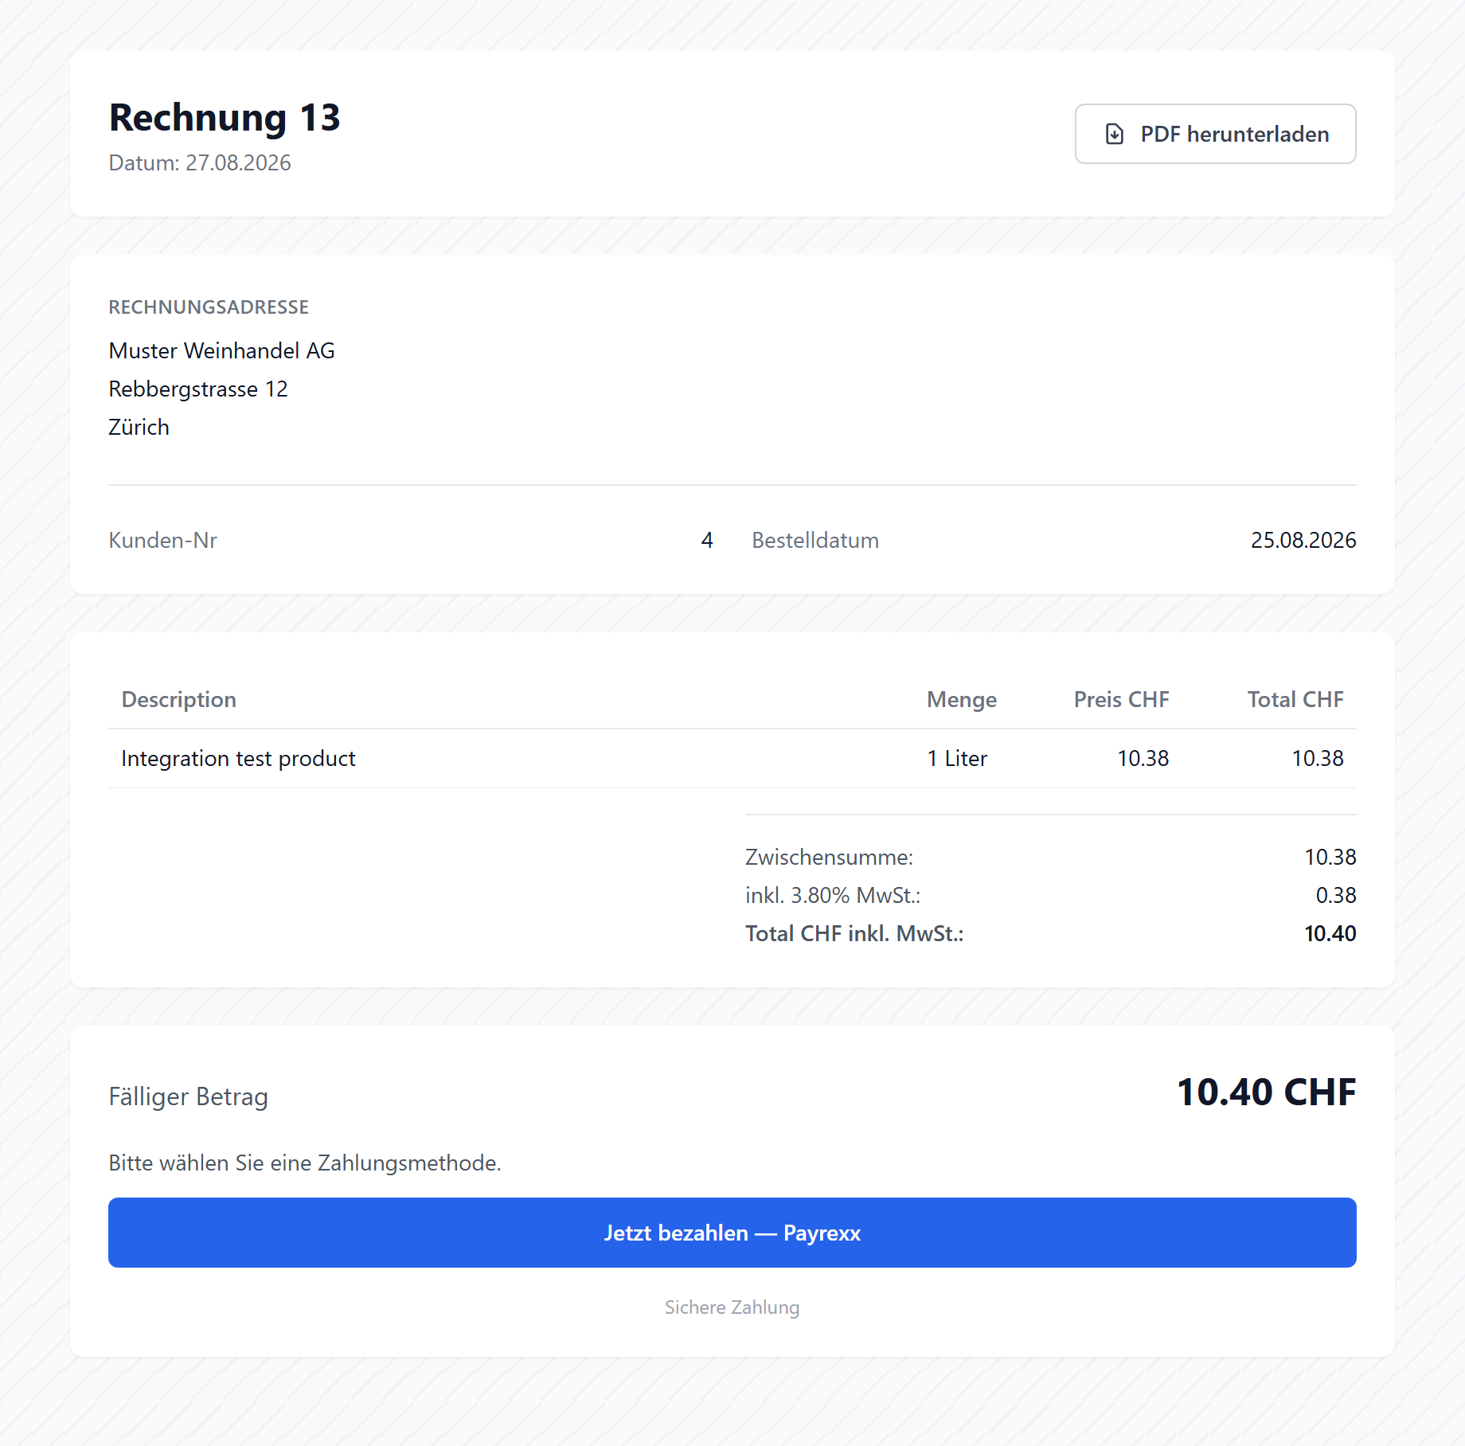The image size is (1465, 1446).
Task: Click the RECHNUNGSADRESSE section label
Action: 209,307
